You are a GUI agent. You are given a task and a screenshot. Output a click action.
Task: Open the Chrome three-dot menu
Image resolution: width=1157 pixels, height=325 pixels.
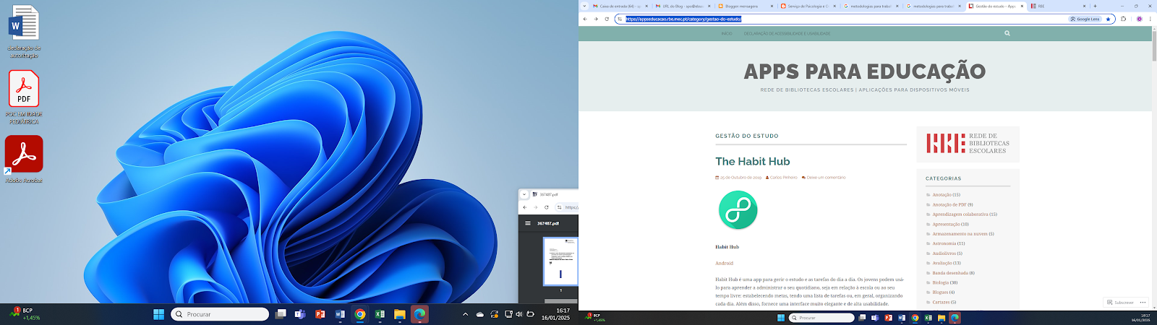(1150, 19)
